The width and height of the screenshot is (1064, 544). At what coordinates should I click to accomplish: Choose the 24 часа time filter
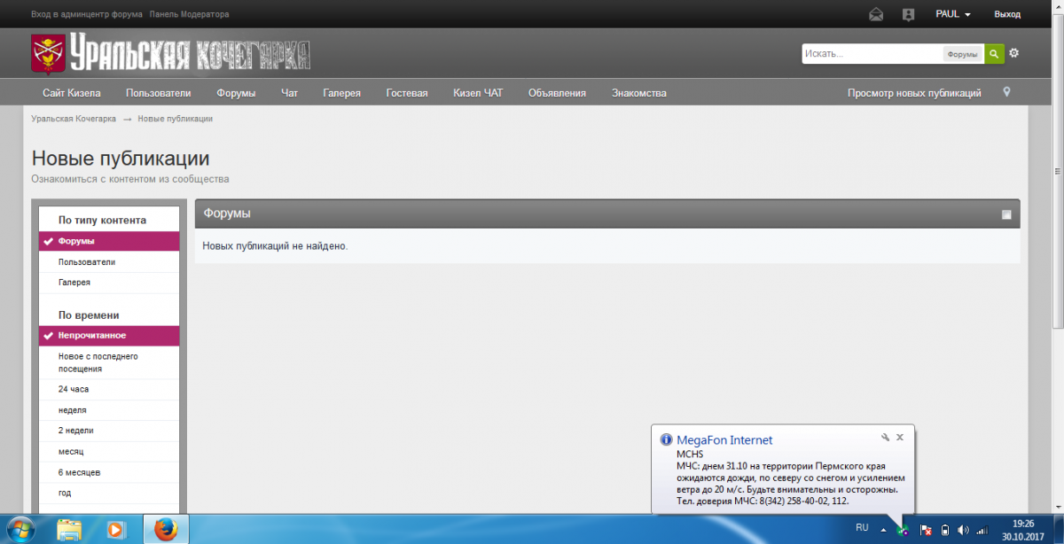point(74,389)
